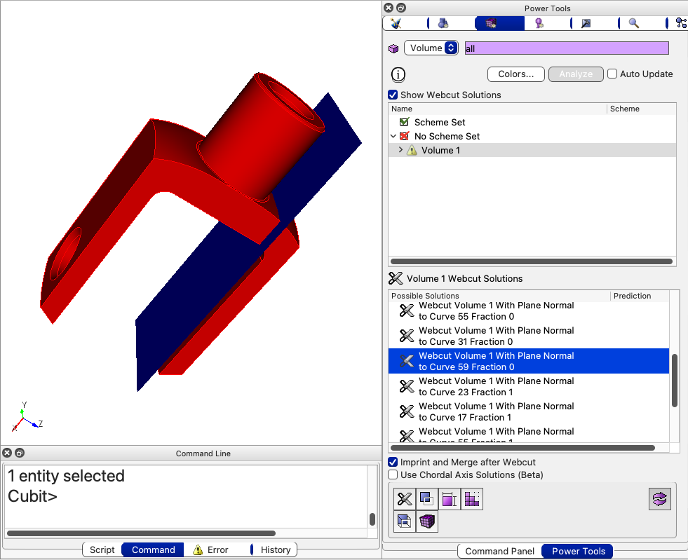
Task: Expand the Volume 1 tree node
Action: (400, 150)
